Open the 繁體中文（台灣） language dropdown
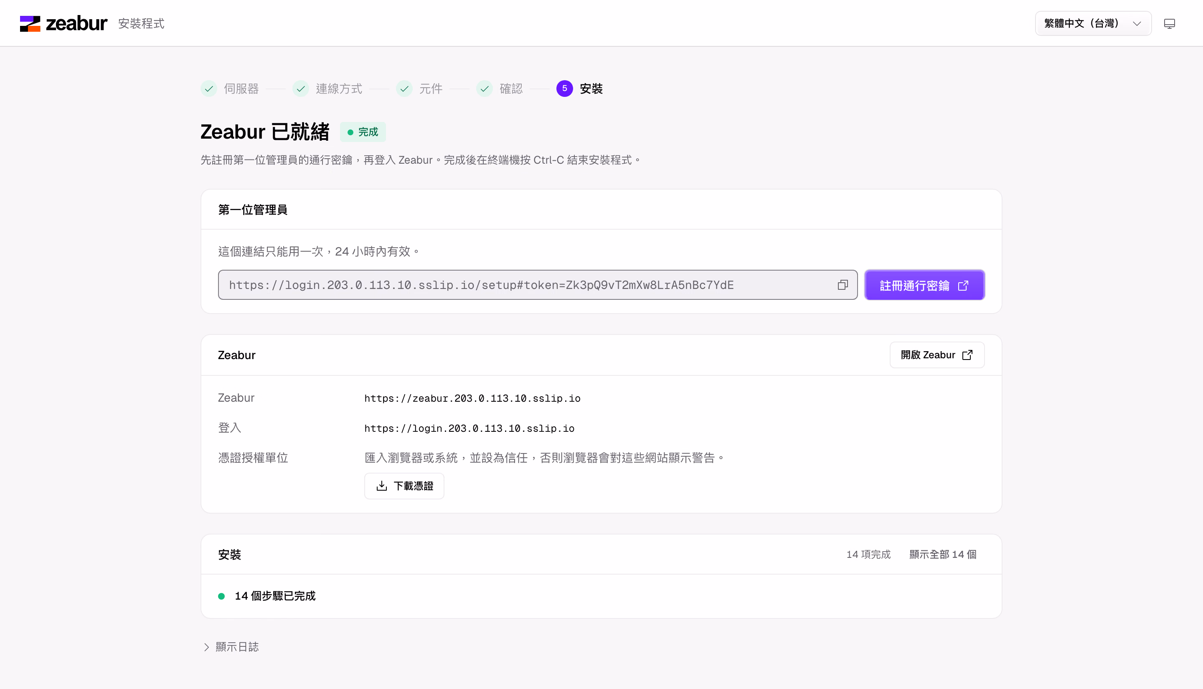The width and height of the screenshot is (1203, 689). [x=1093, y=23]
